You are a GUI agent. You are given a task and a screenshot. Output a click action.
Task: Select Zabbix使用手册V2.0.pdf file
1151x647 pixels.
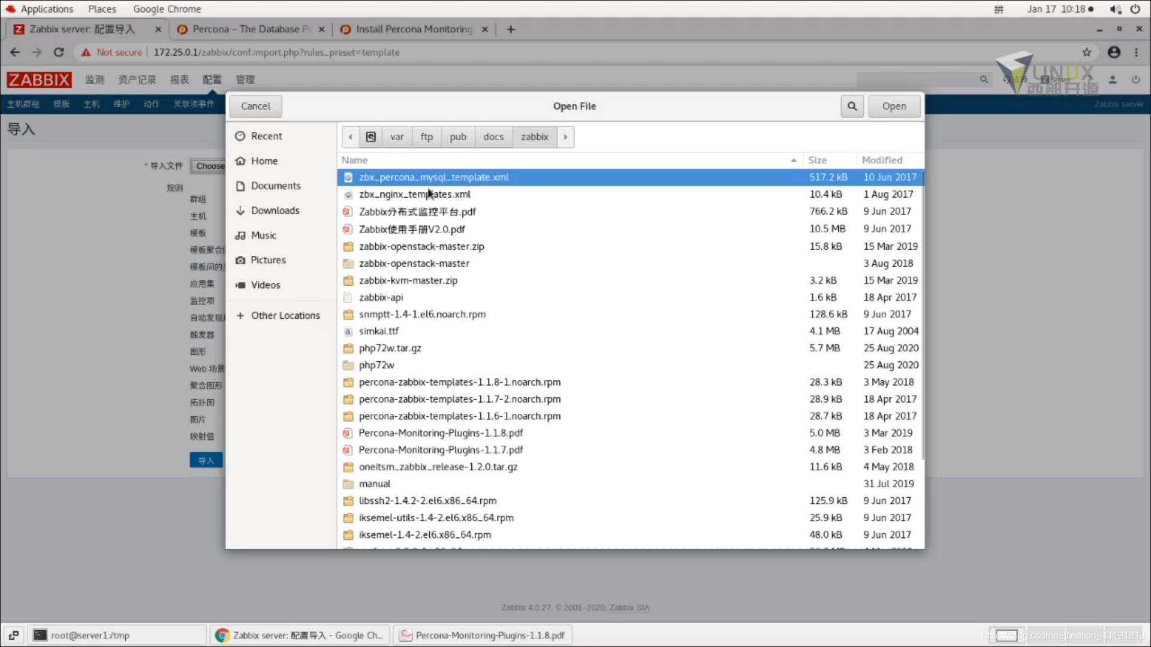click(x=630, y=229)
